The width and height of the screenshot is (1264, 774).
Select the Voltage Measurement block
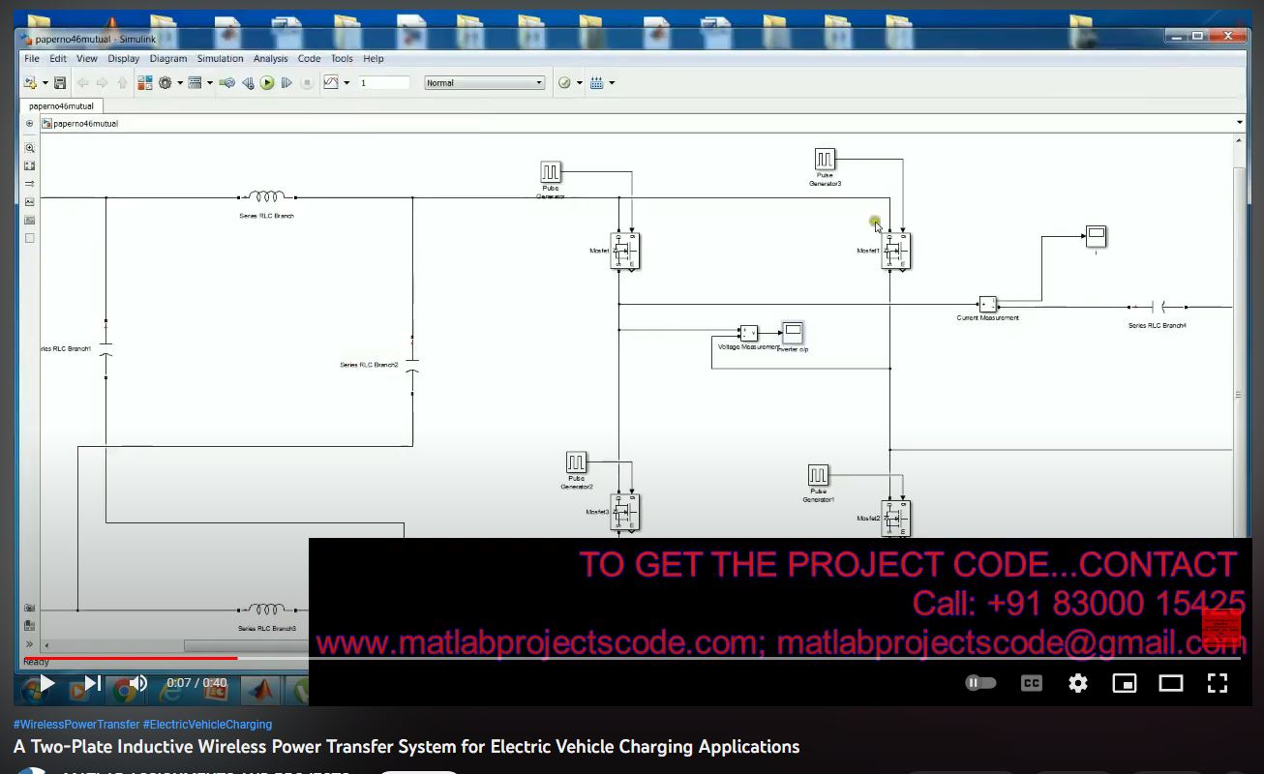pyautogui.click(x=749, y=333)
